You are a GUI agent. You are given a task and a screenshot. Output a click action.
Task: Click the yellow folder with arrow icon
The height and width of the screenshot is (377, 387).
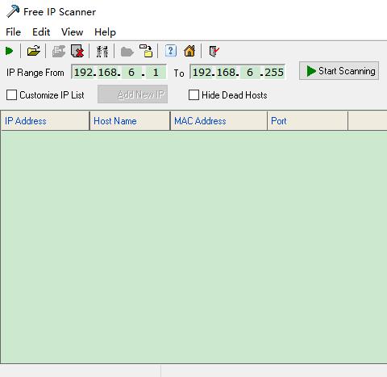[x=146, y=51]
